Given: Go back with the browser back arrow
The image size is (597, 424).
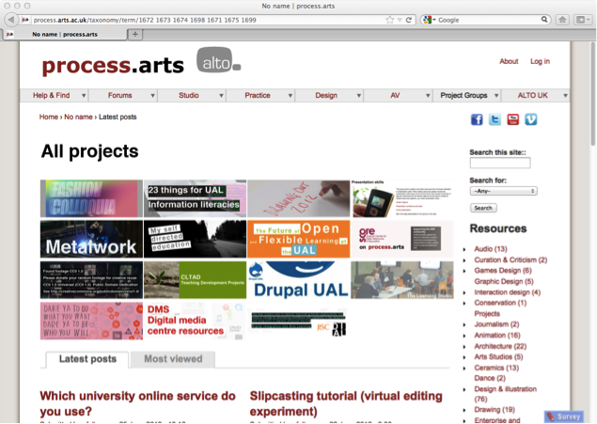Looking at the screenshot, I should [x=11, y=20].
